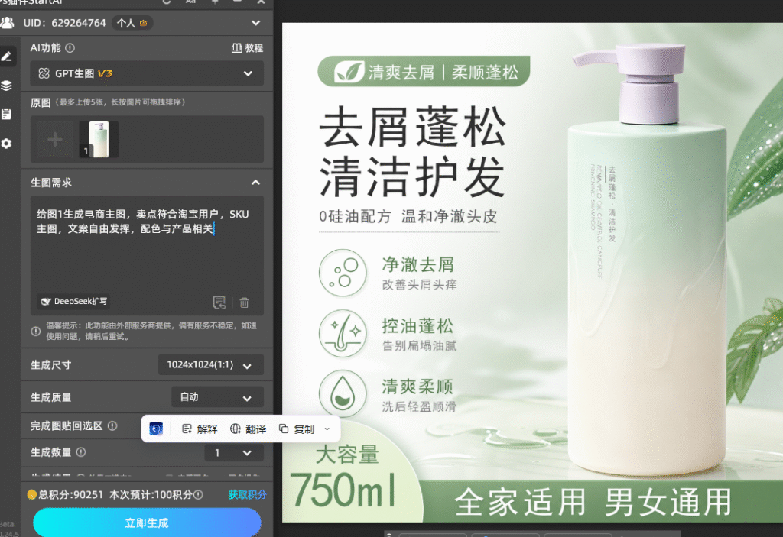Click the leaf logo in green banner
Screen dimensions: 783x537
click(x=349, y=72)
